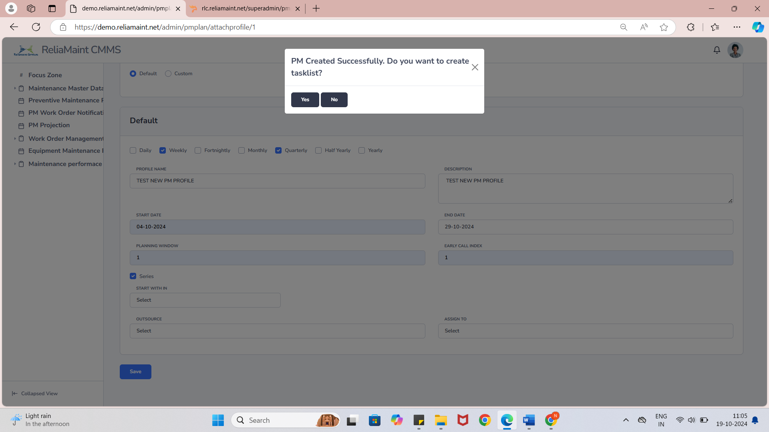Screen dimensions: 769x432
Task: Open the Assign To dropdown
Action: click(x=585, y=331)
